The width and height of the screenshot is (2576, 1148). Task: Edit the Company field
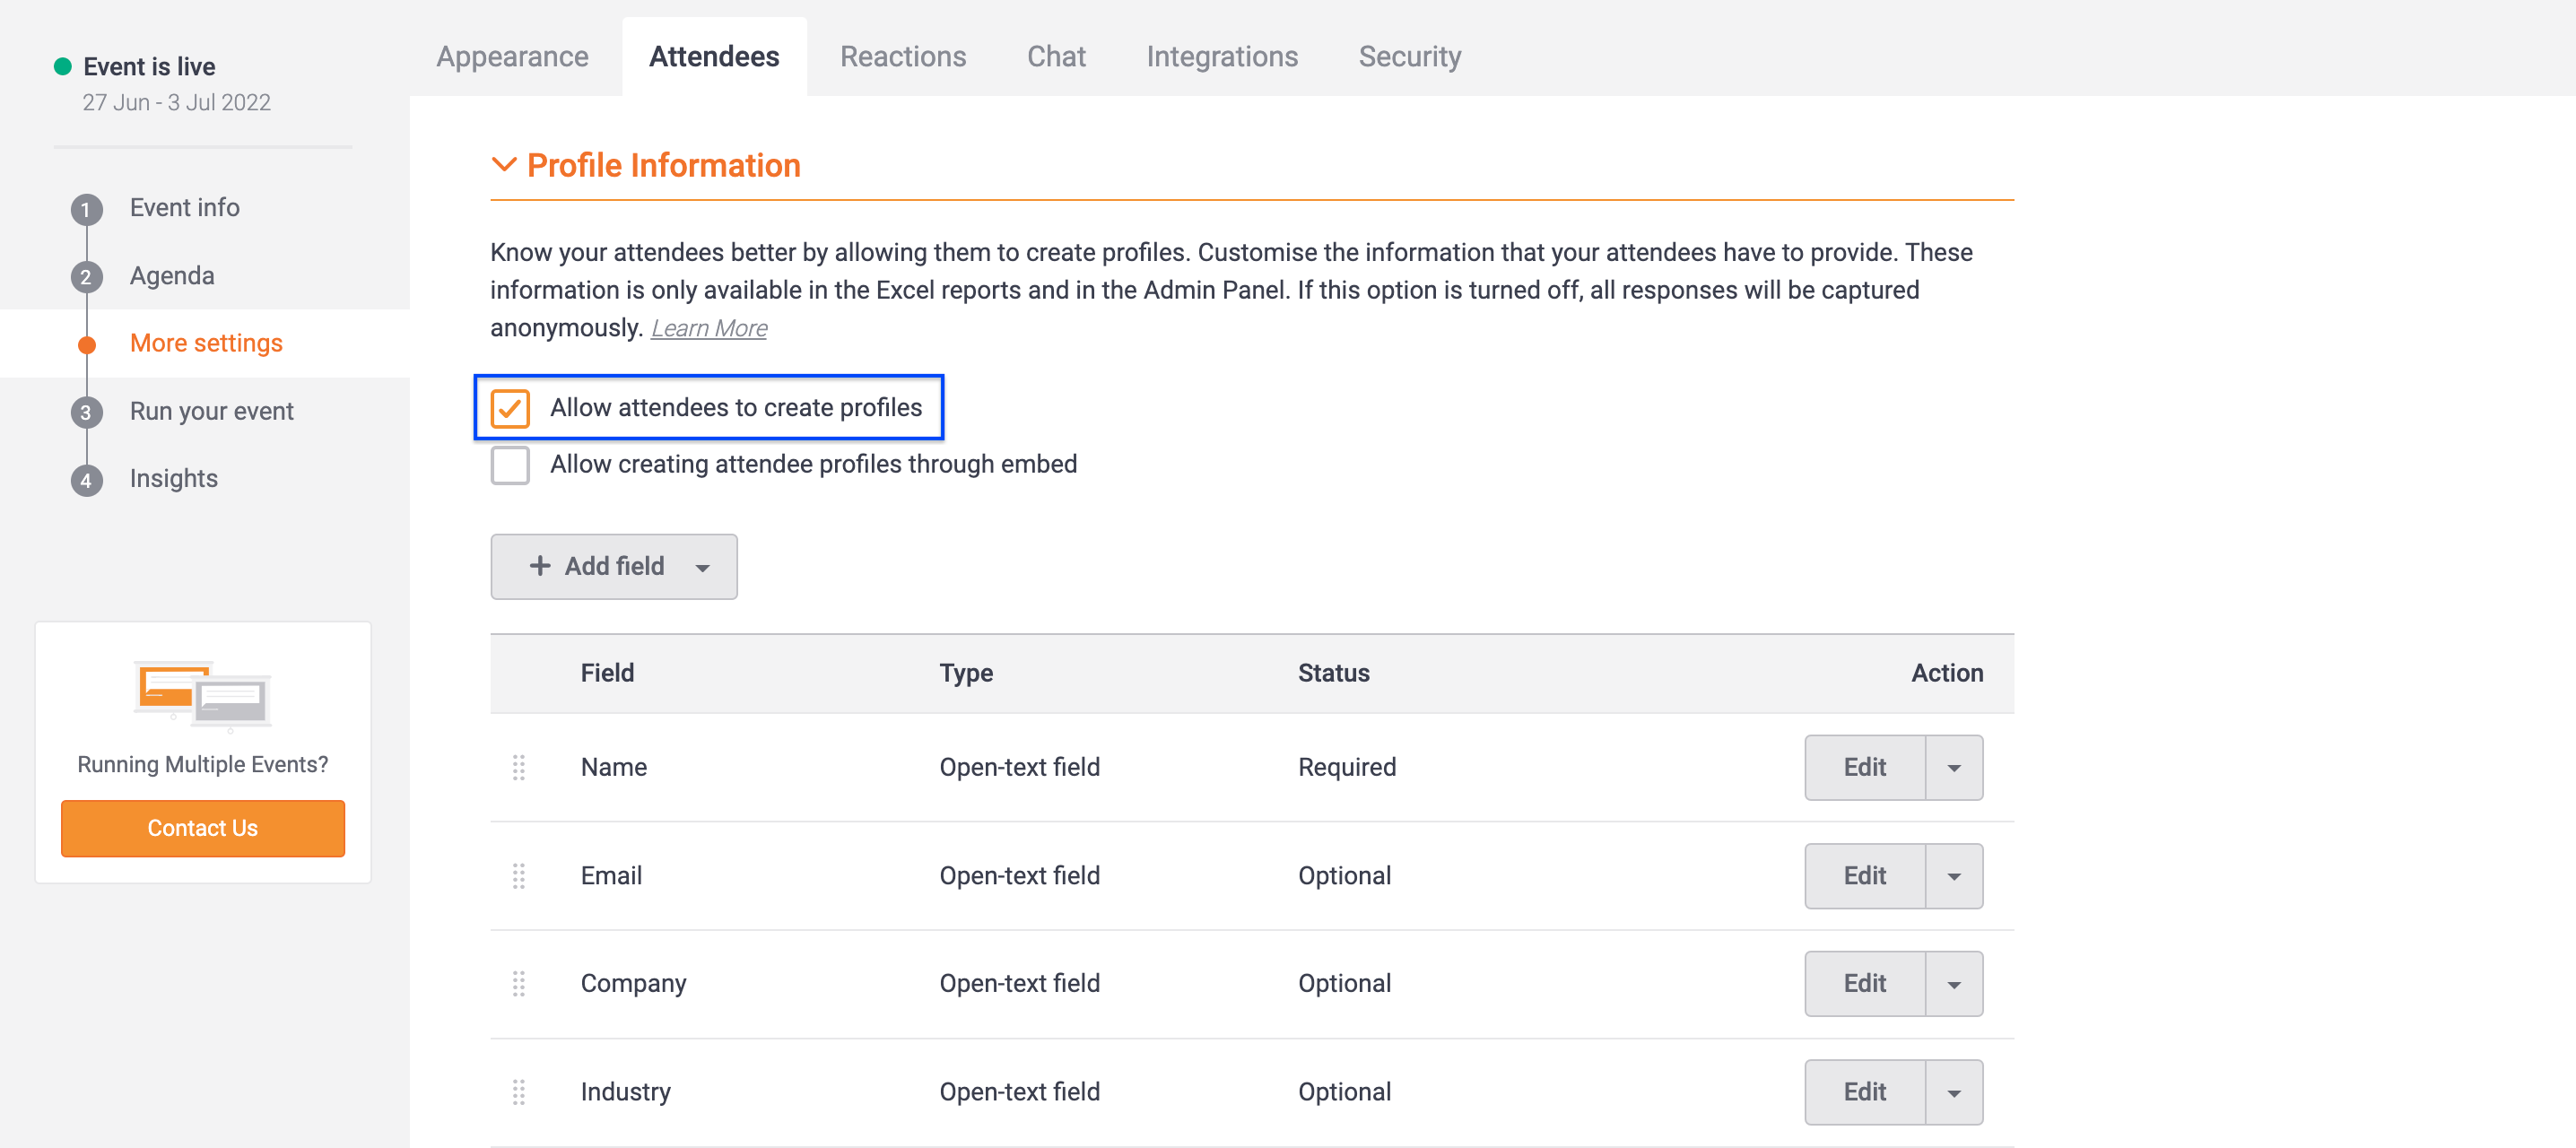click(1865, 984)
